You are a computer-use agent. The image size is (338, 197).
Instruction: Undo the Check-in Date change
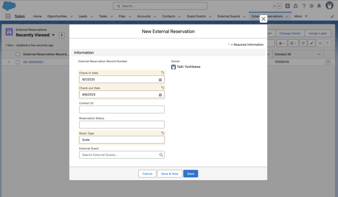pyautogui.click(x=163, y=73)
